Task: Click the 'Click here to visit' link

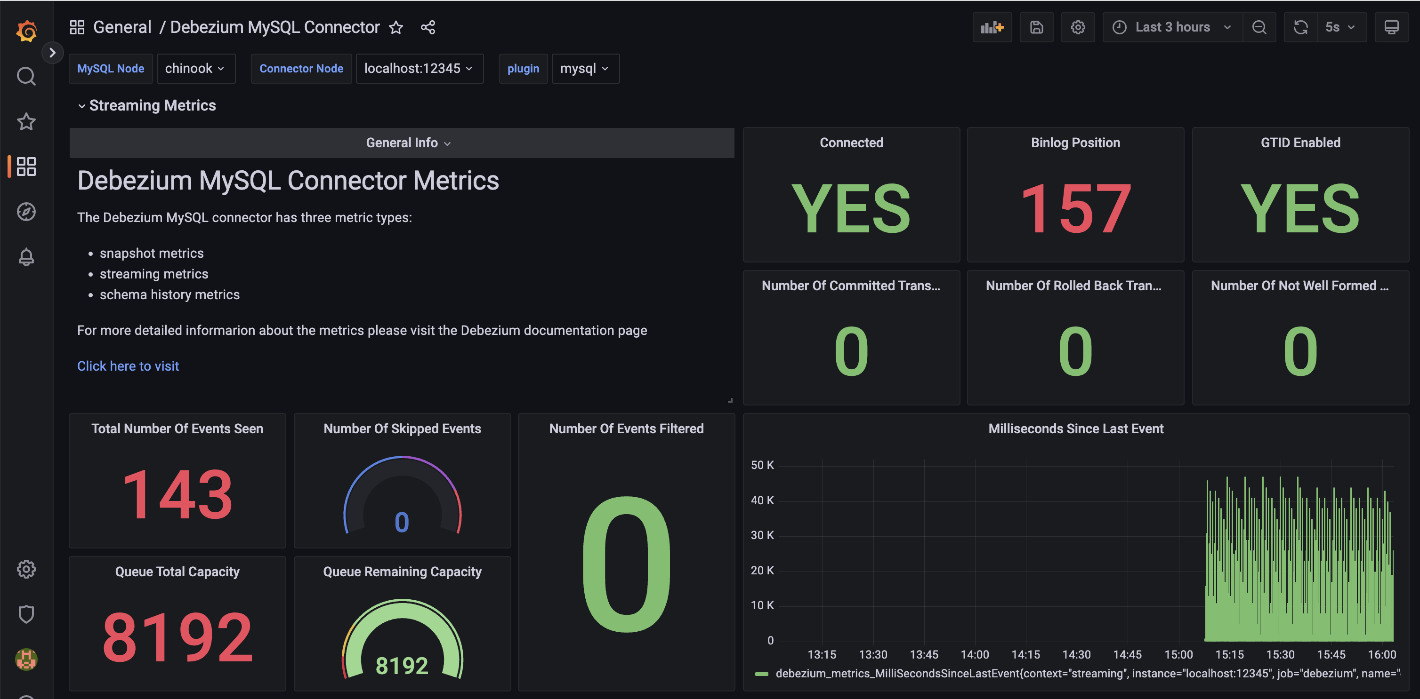Action: coord(128,365)
